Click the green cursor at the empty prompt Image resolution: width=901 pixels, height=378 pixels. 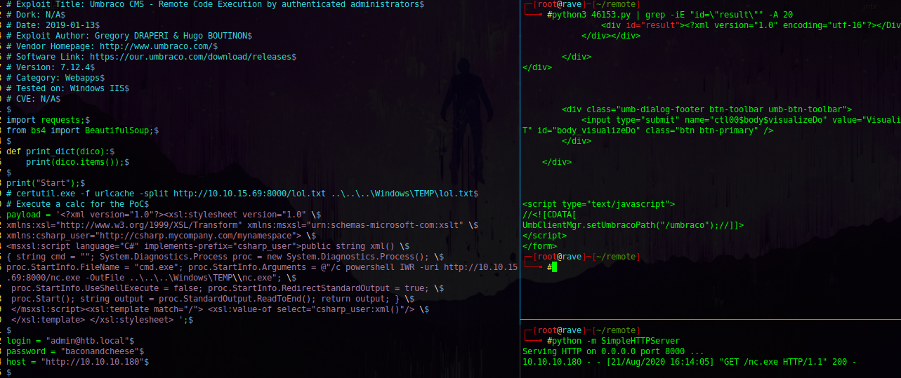(554, 267)
